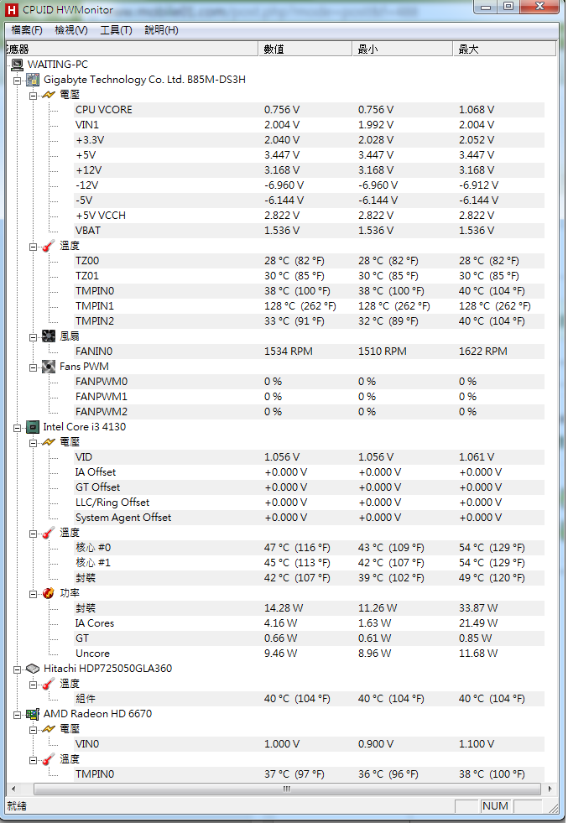Viewport: 568px width, 823px height.
Task: Click the 1534 RPM fan value
Action: point(289,352)
